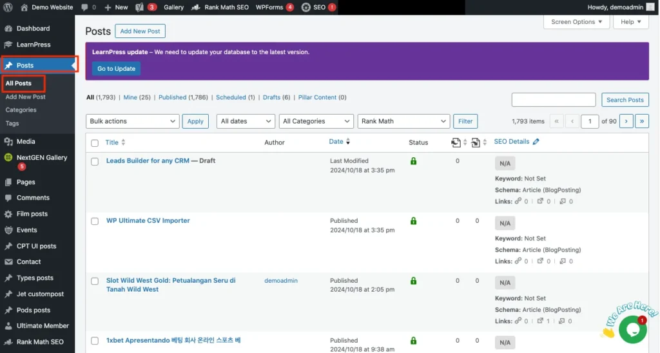
Task: Open the Bulk actions dropdown
Action: pos(132,121)
